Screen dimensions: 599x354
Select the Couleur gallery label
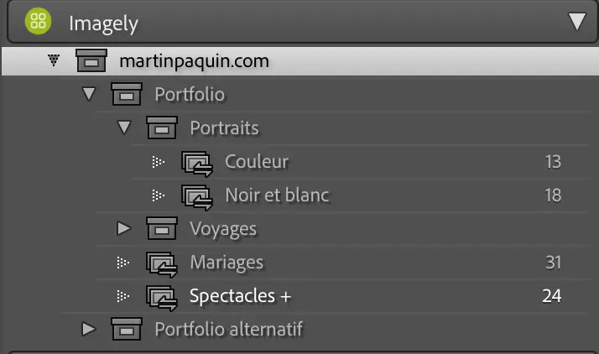pos(257,161)
